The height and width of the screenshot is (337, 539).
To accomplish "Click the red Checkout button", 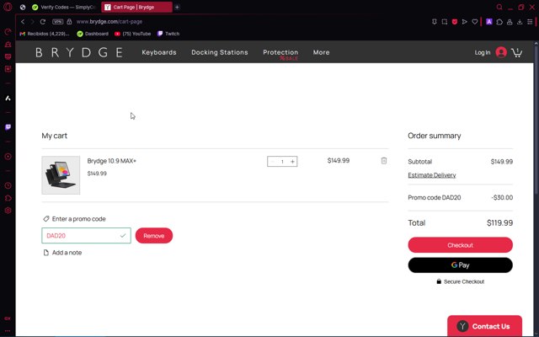I will click(x=461, y=245).
